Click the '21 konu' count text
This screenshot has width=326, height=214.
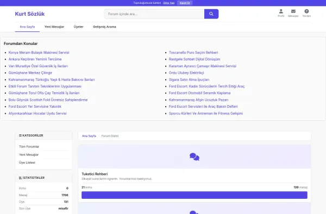[x=87, y=187]
